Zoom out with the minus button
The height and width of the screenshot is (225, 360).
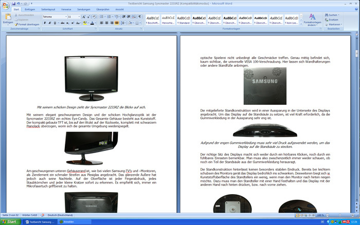tap(328, 215)
